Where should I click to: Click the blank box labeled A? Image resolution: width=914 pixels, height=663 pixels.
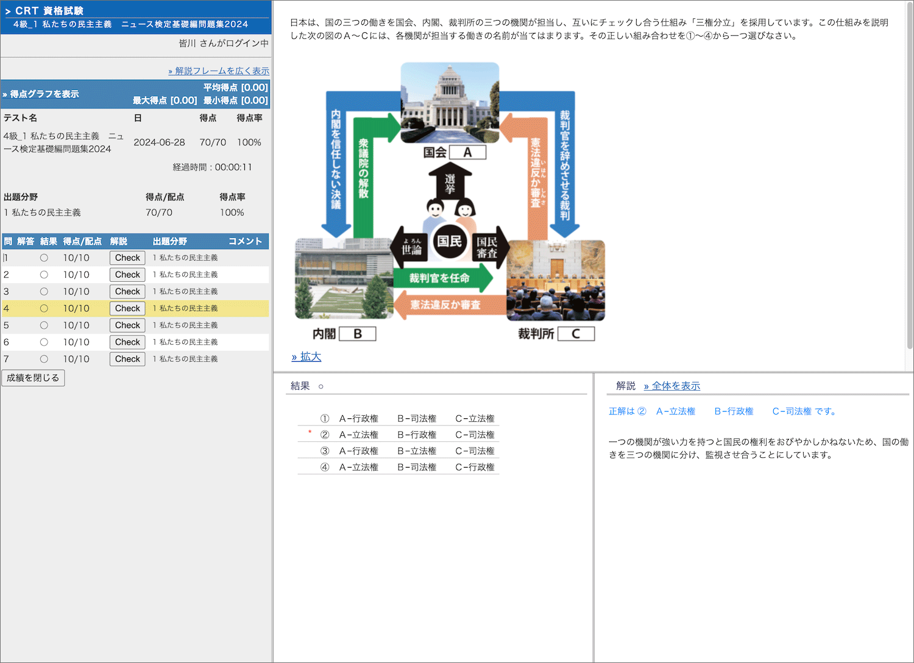point(467,152)
